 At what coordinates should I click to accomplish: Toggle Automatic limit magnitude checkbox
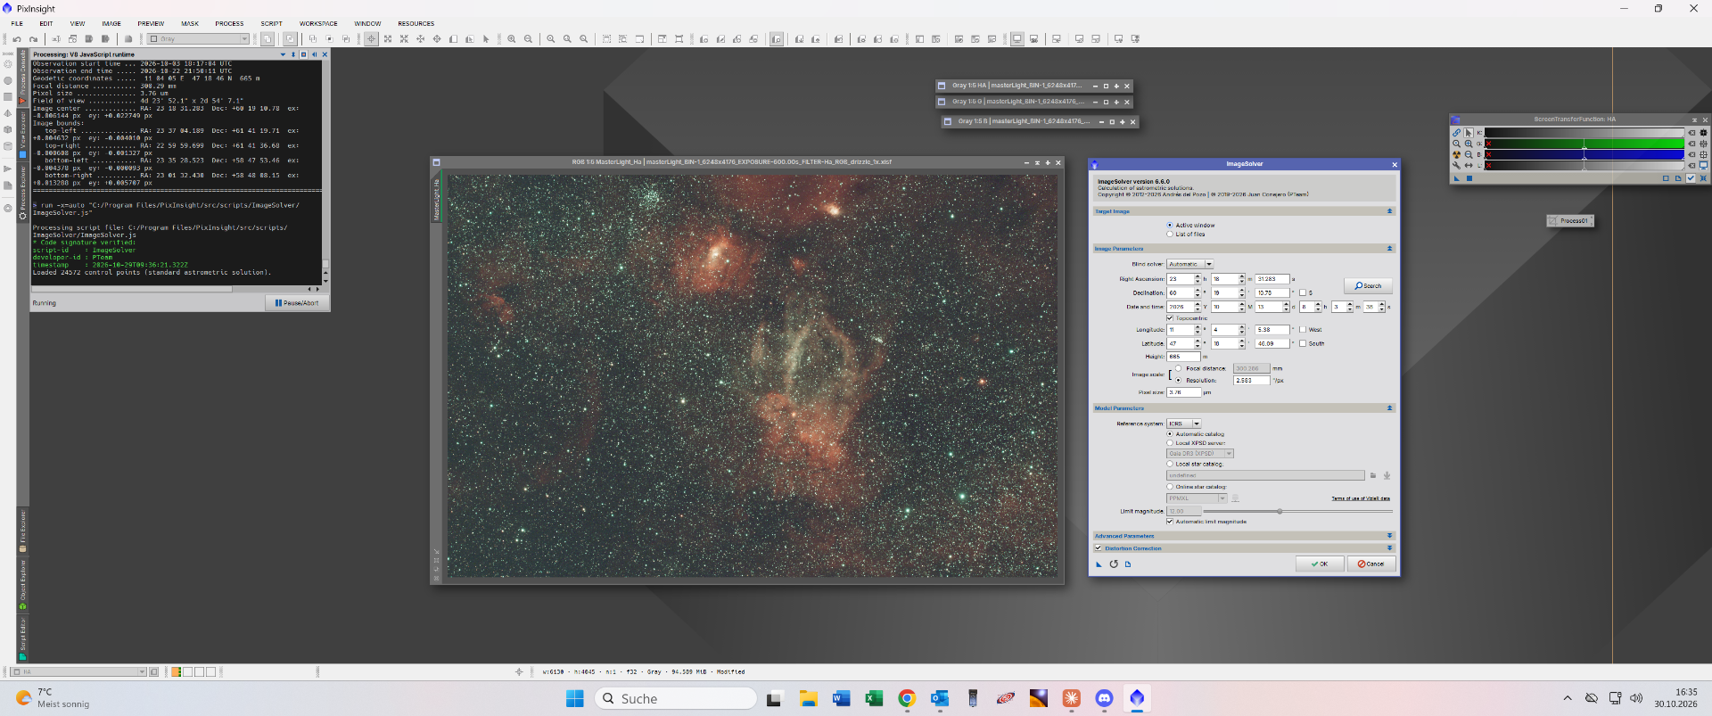coord(1170,522)
